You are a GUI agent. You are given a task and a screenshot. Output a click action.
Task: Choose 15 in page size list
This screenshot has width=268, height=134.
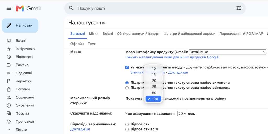(x=153, y=75)
